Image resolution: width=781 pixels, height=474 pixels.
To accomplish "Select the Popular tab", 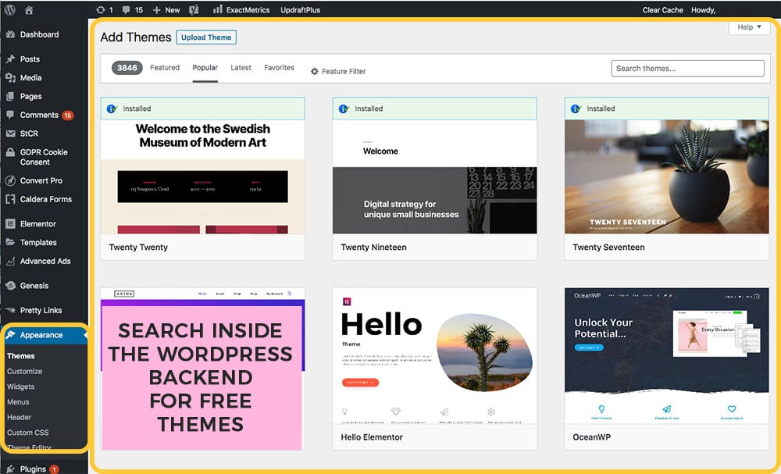I will tap(205, 67).
